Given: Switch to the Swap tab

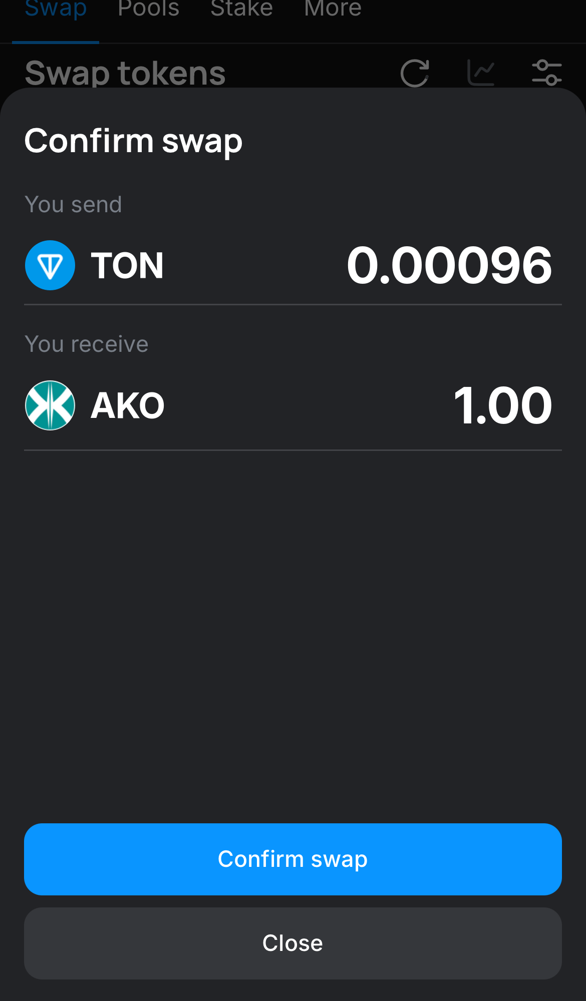Looking at the screenshot, I should (x=56, y=10).
